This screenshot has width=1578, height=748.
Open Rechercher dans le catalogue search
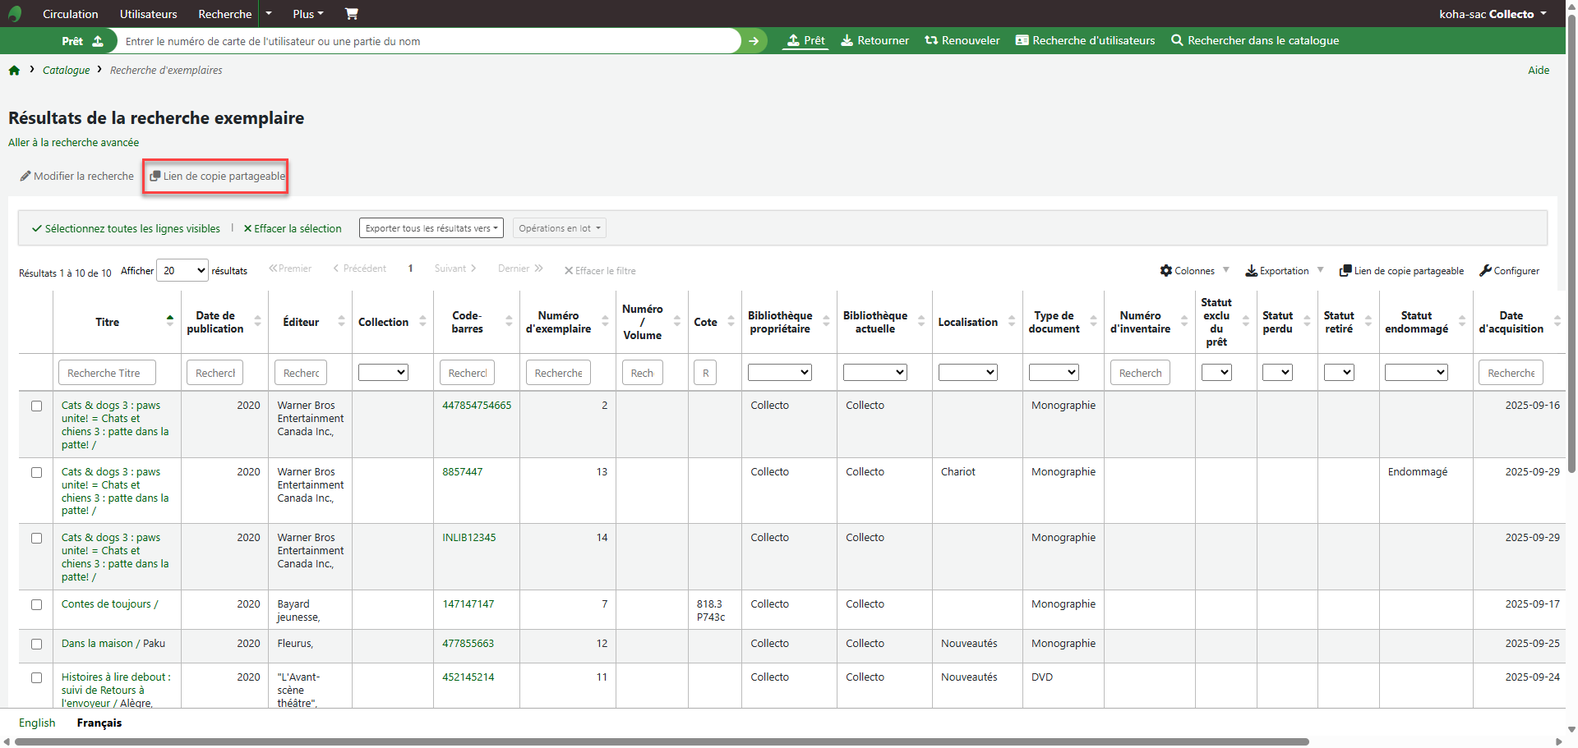(x=1255, y=41)
